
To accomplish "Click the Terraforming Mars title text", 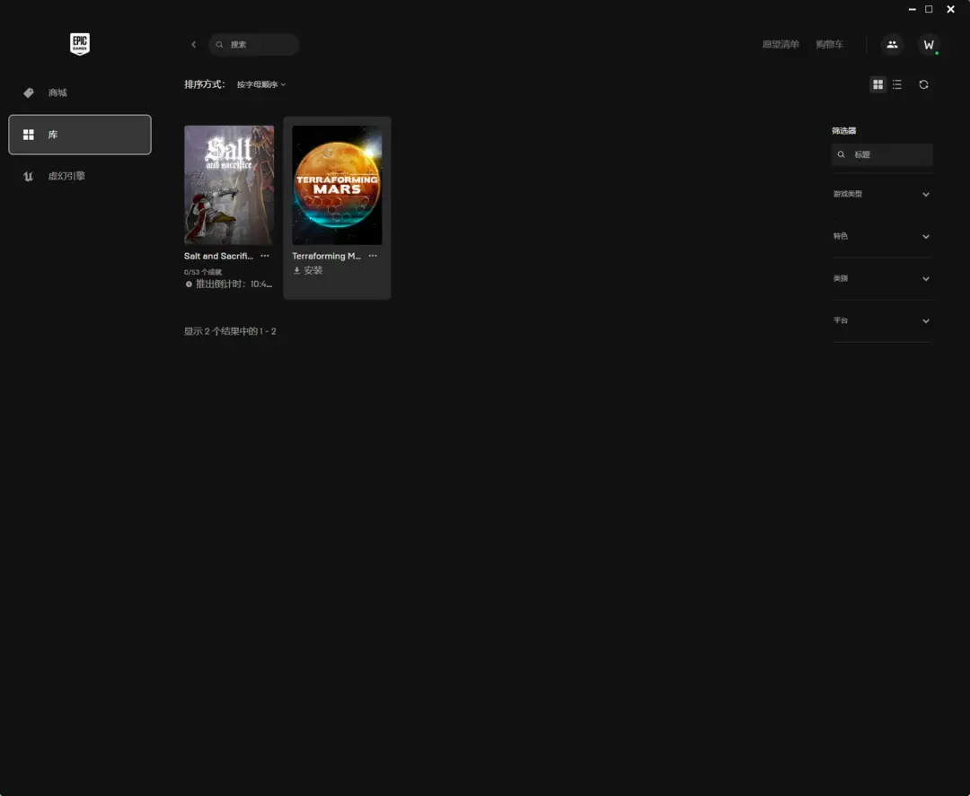I will [x=327, y=256].
